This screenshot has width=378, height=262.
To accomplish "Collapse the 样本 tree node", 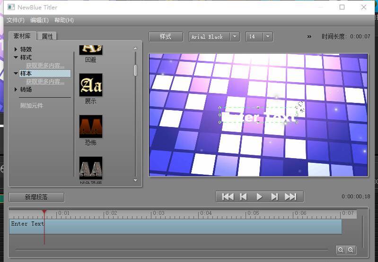I will (16, 73).
